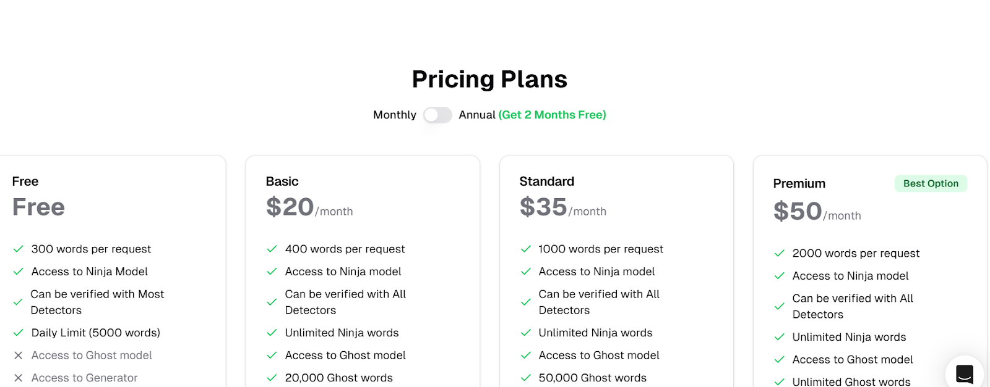The image size is (990, 387).
Task: Click the checkmark beside 2000 words per request
Action: [x=780, y=253]
